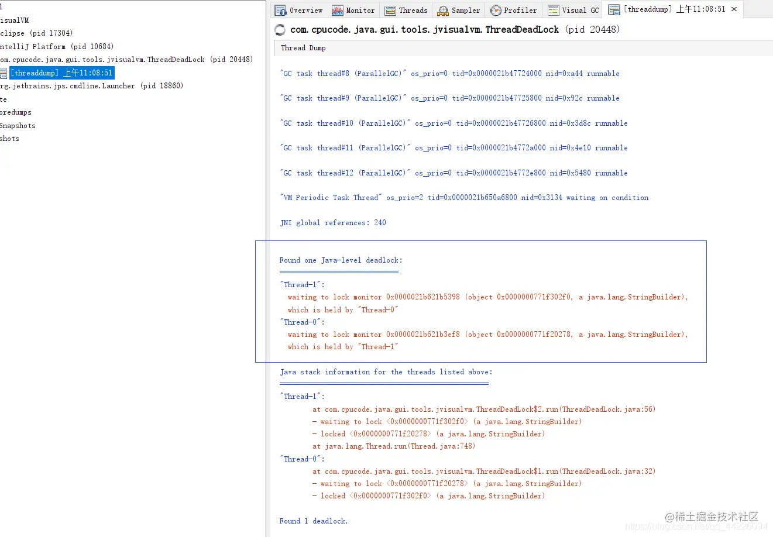Select the IntelliJ Platform (pid 10684) node
Screen dimensions: 773x537
[57, 46]
